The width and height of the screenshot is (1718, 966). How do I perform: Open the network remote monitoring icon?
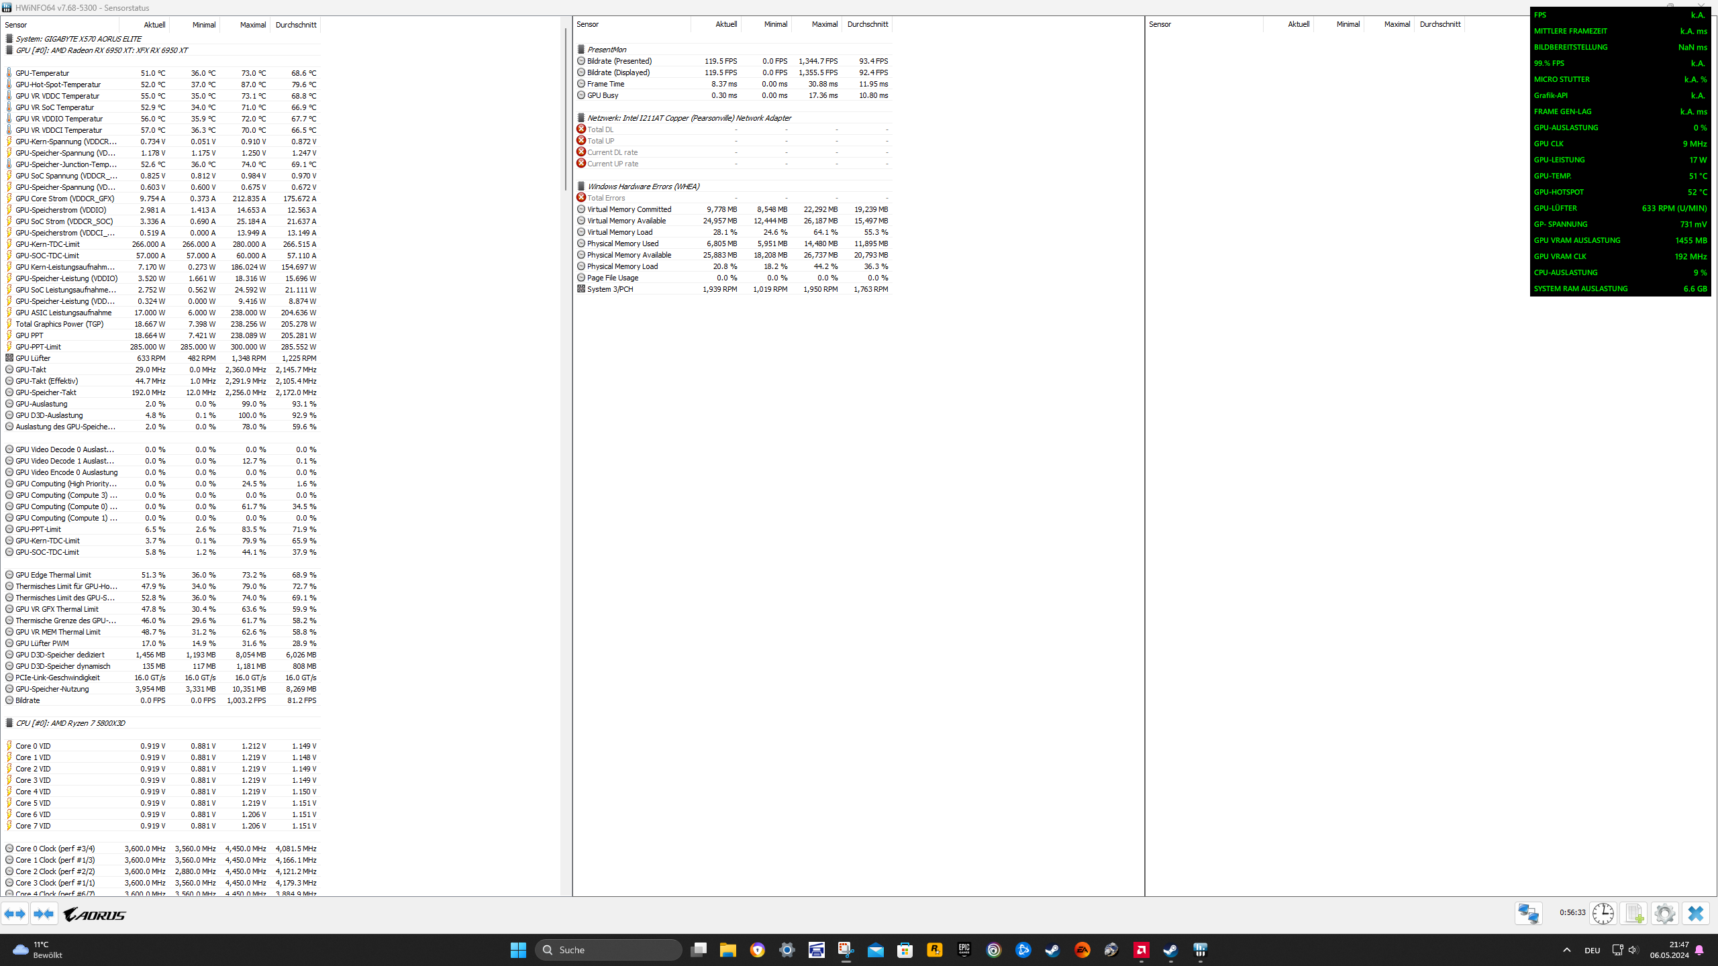(1529, 913)
